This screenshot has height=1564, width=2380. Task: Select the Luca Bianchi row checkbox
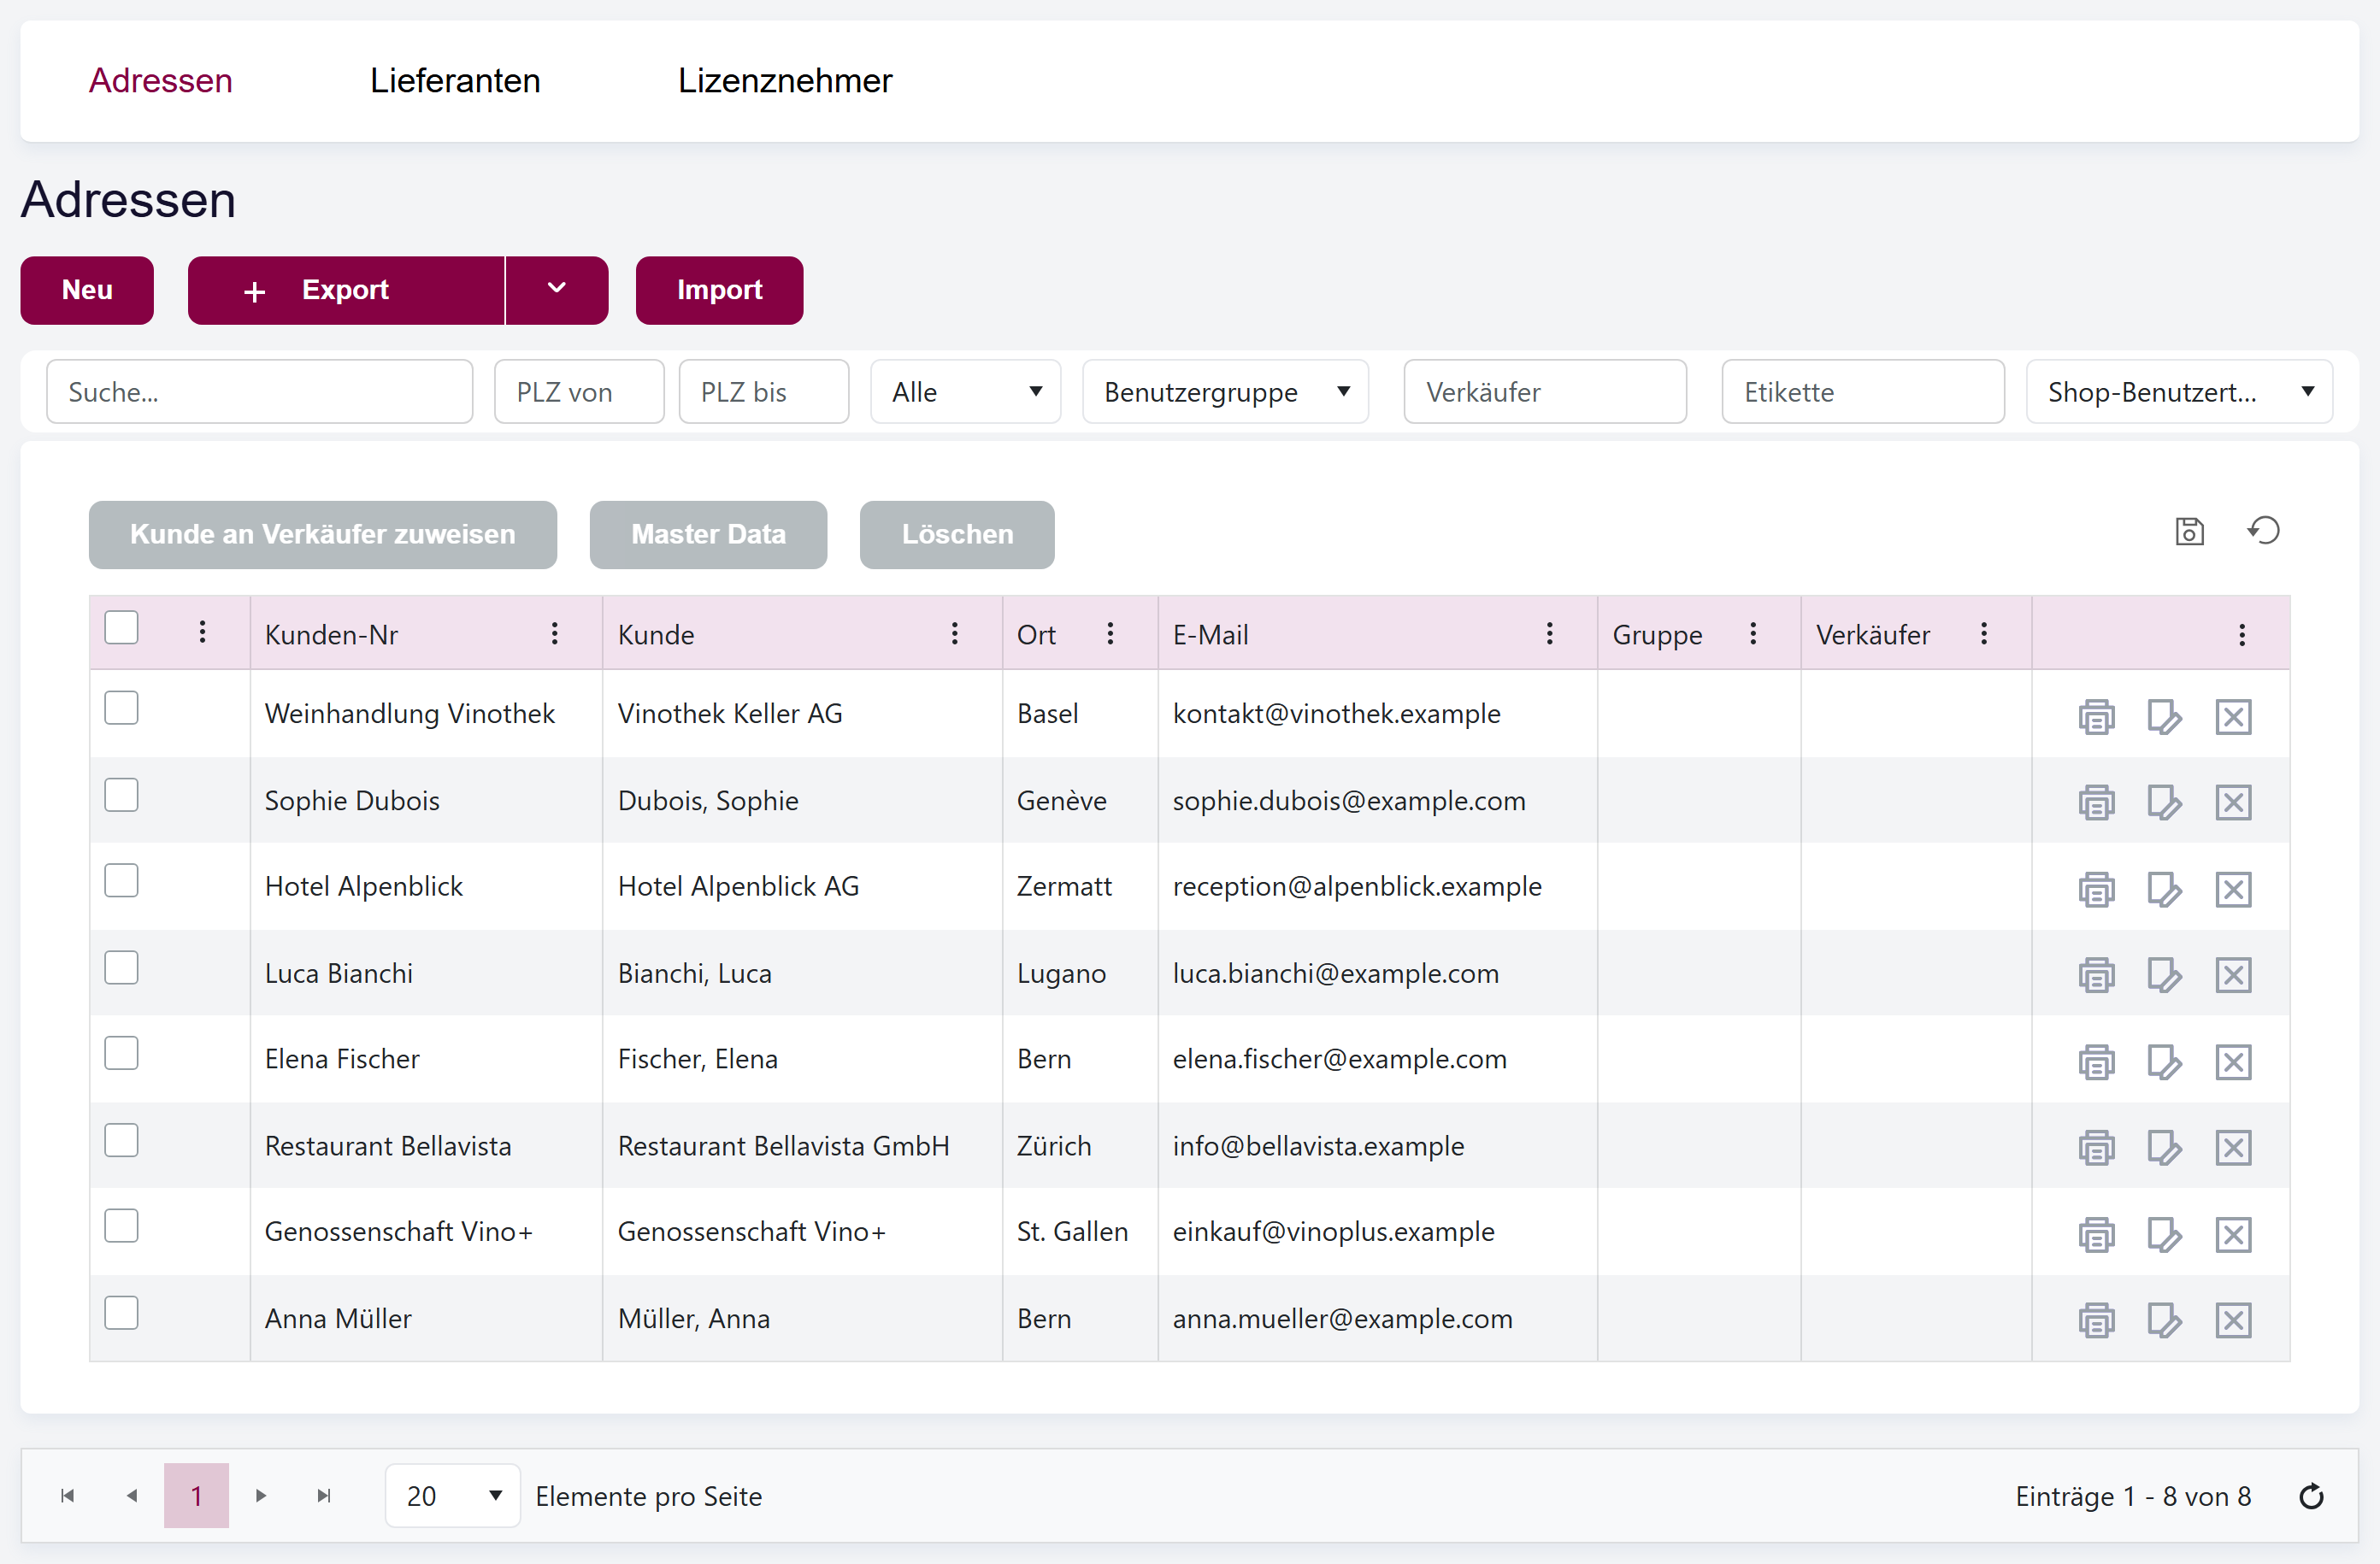(x=121, y=968)
